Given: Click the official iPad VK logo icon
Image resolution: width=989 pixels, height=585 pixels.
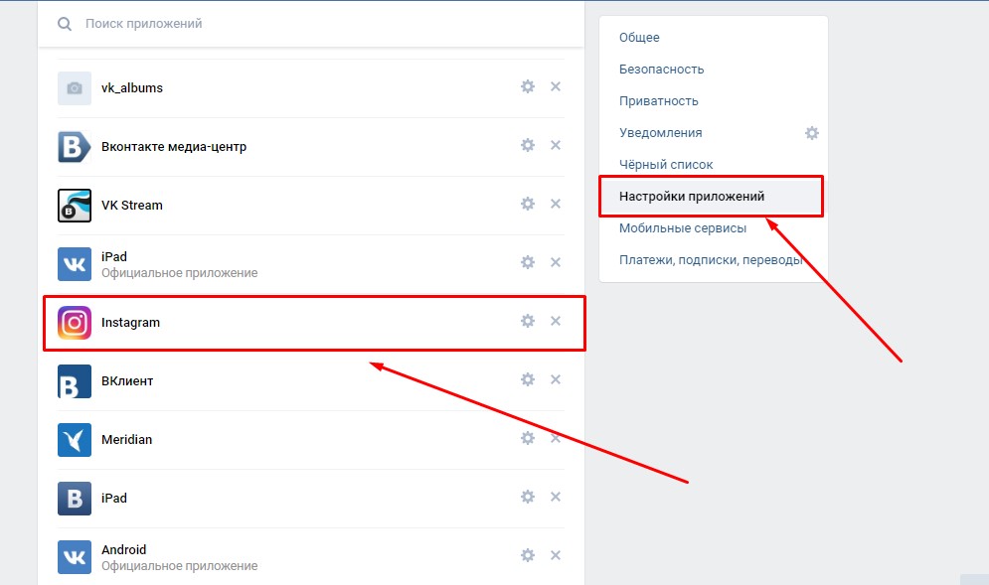Looking at the screenshot, I should 75,264.
